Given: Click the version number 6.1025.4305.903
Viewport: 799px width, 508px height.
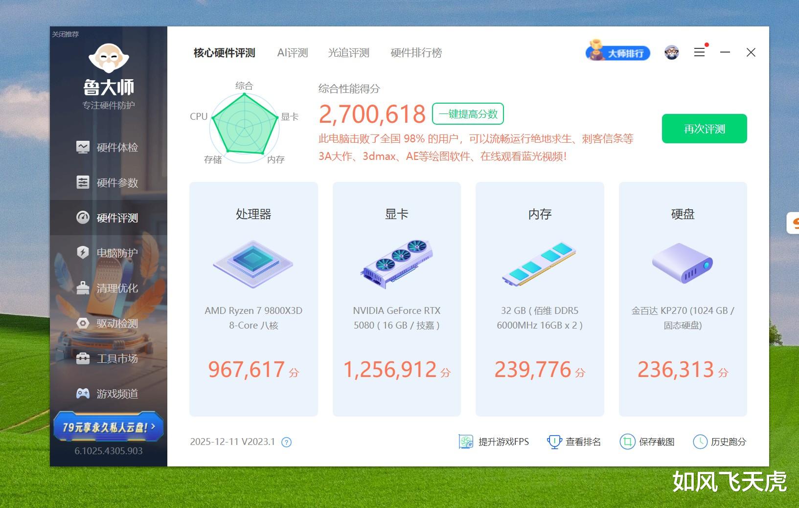Looking at the screenshot, I should [109, 451].
